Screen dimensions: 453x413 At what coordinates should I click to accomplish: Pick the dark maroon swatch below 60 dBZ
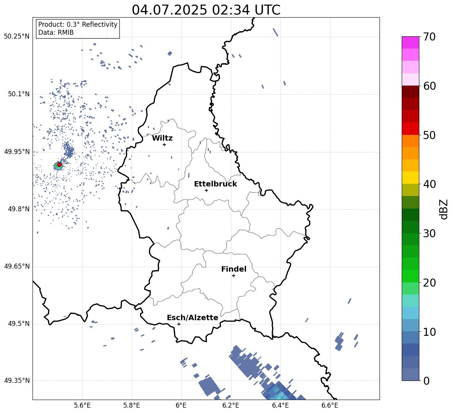tap(410, 92)
